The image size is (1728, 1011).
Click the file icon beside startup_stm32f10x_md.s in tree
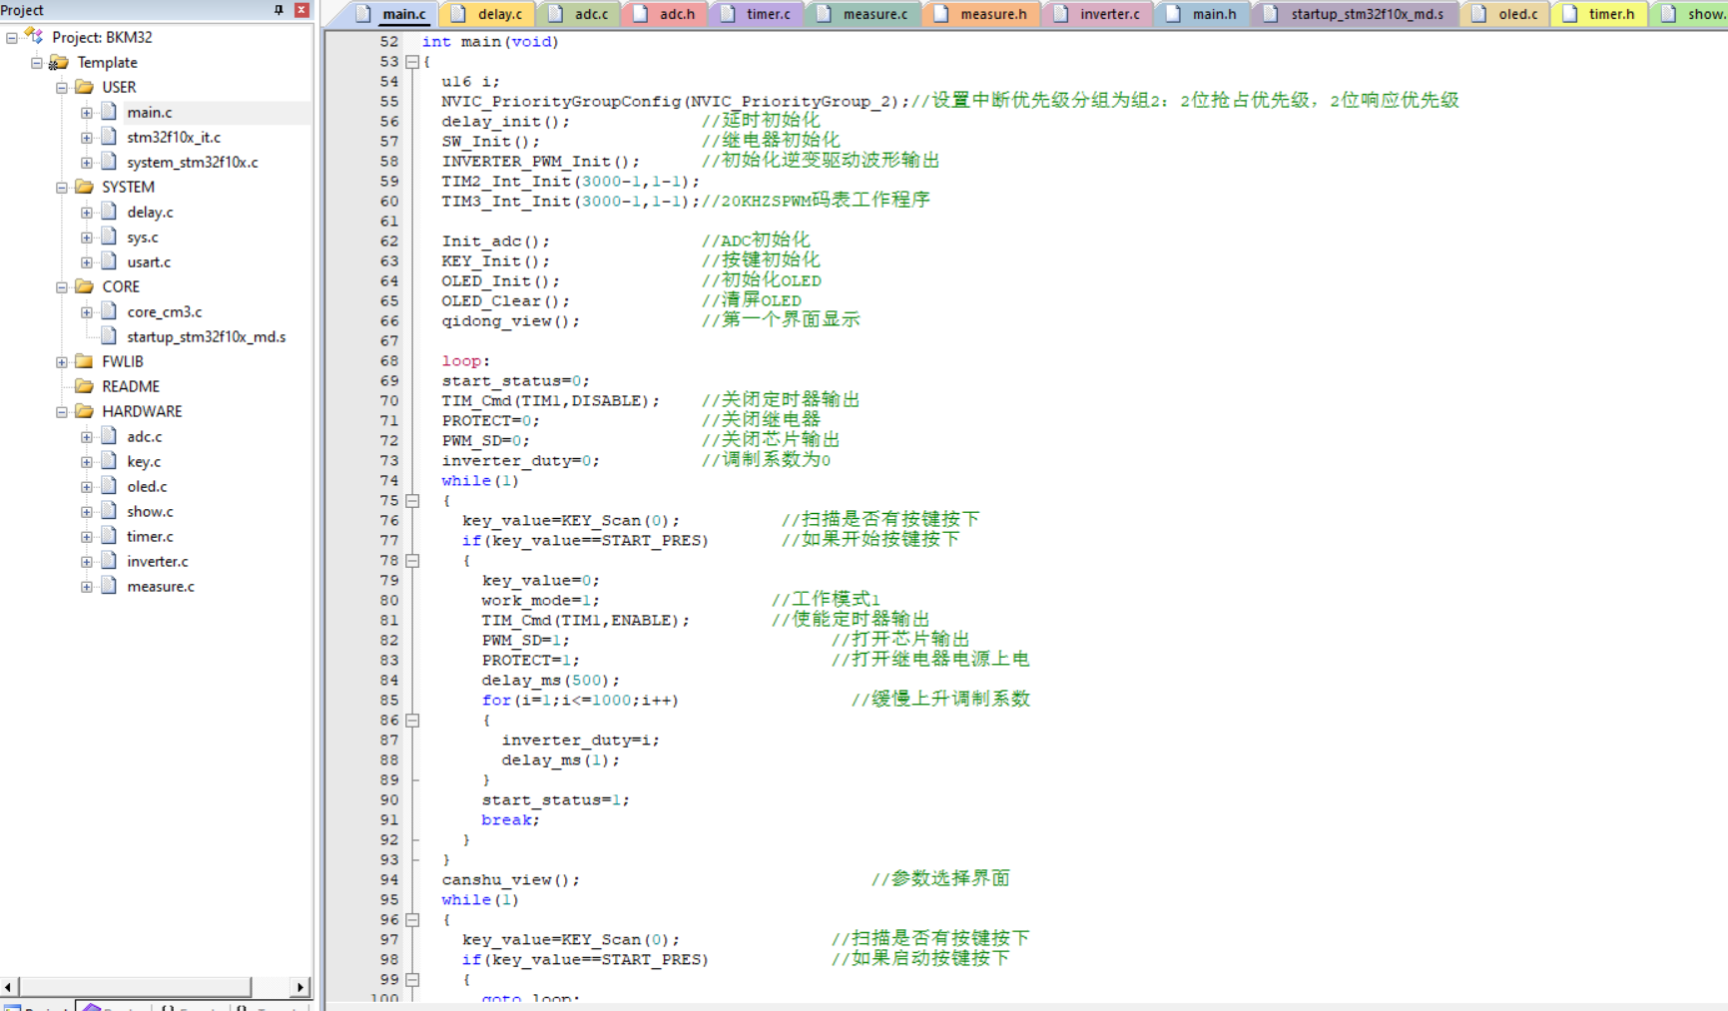(x=109, y=336)
